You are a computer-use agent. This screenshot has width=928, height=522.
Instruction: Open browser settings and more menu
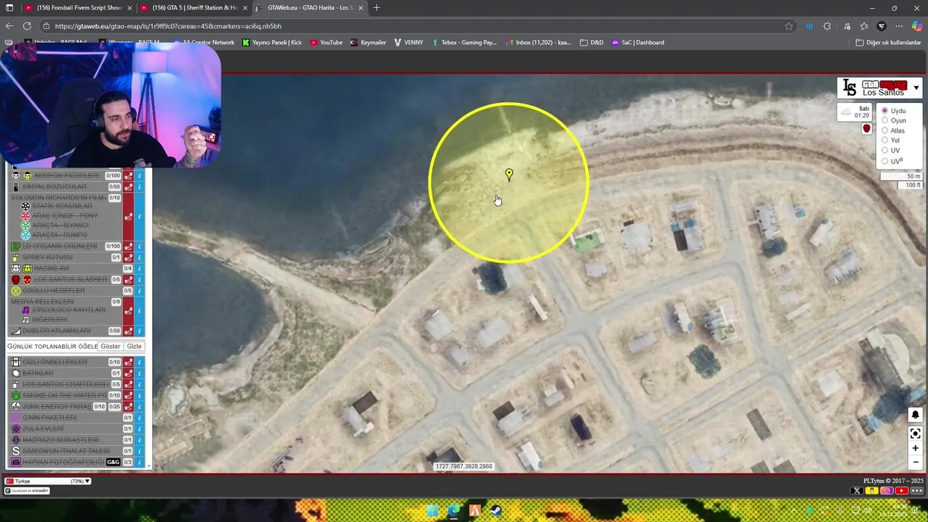pyautogui.click(x=898, y=26)
